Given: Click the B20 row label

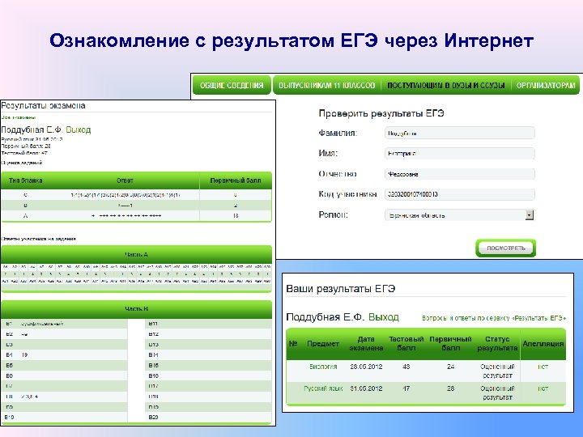Looking at the screenshot, I should coord(153,417).
